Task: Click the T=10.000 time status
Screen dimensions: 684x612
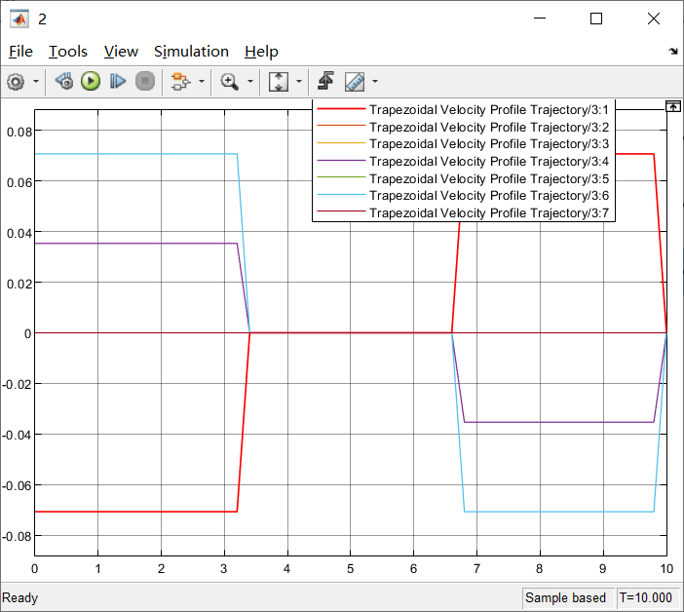Action: pyautogui.click(x=646, y=597)
